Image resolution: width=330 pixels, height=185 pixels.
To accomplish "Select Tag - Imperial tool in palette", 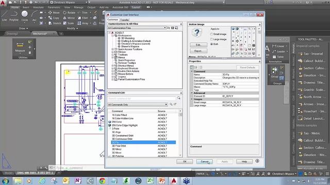I will coord(310,53).
